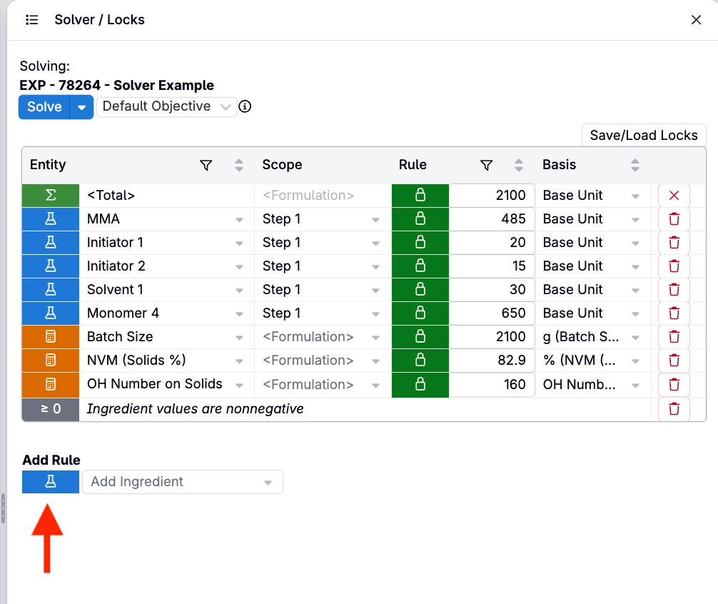The height and width of the screenshot is (604, 718).
Task: Open the Add Ingredient dropdown
Action: click(x=182, y=482)
